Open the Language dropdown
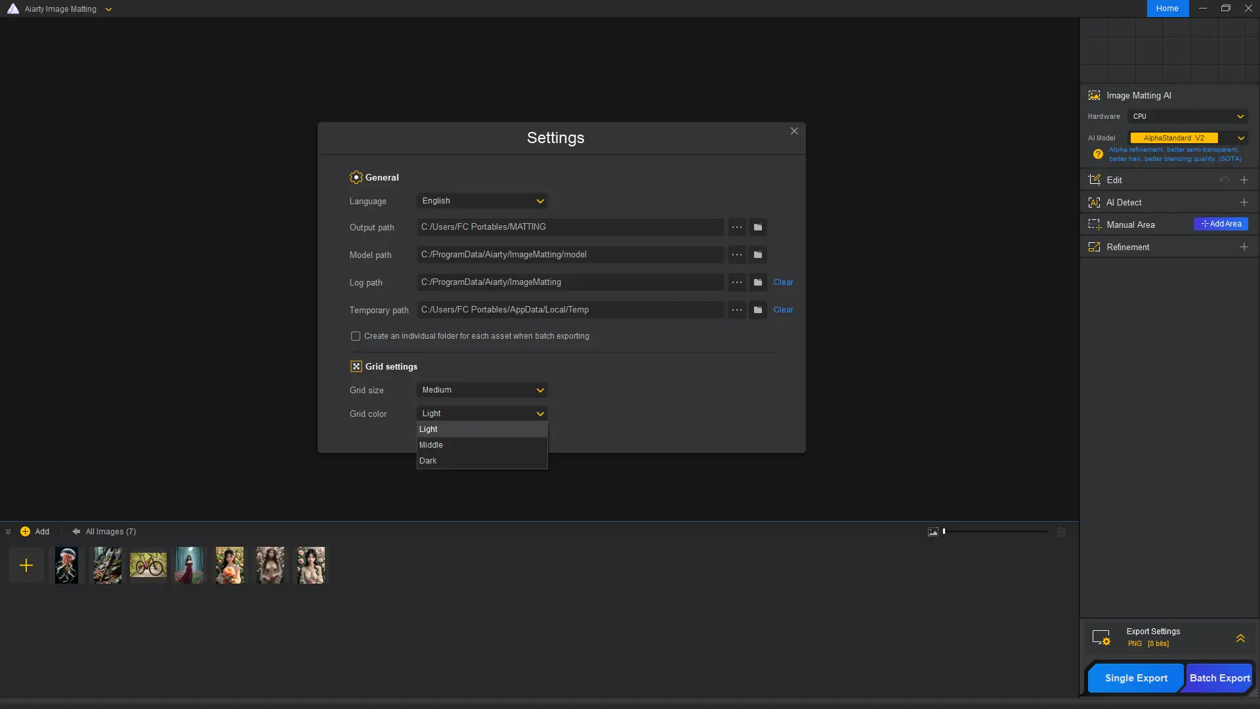 coord(482,201)
